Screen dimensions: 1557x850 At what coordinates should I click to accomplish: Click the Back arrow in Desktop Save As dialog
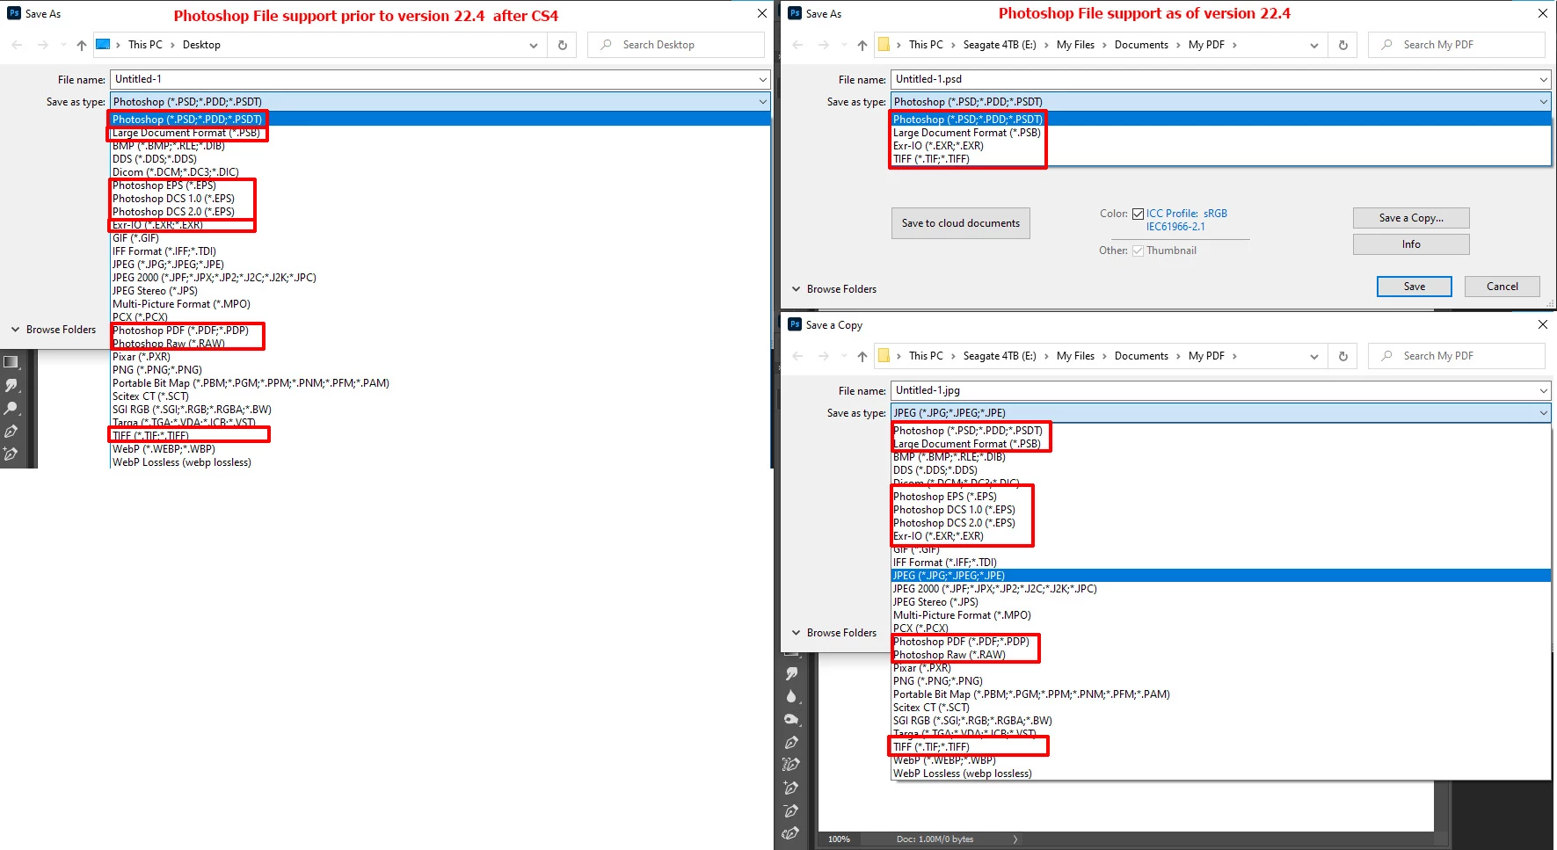pos(18,45)
